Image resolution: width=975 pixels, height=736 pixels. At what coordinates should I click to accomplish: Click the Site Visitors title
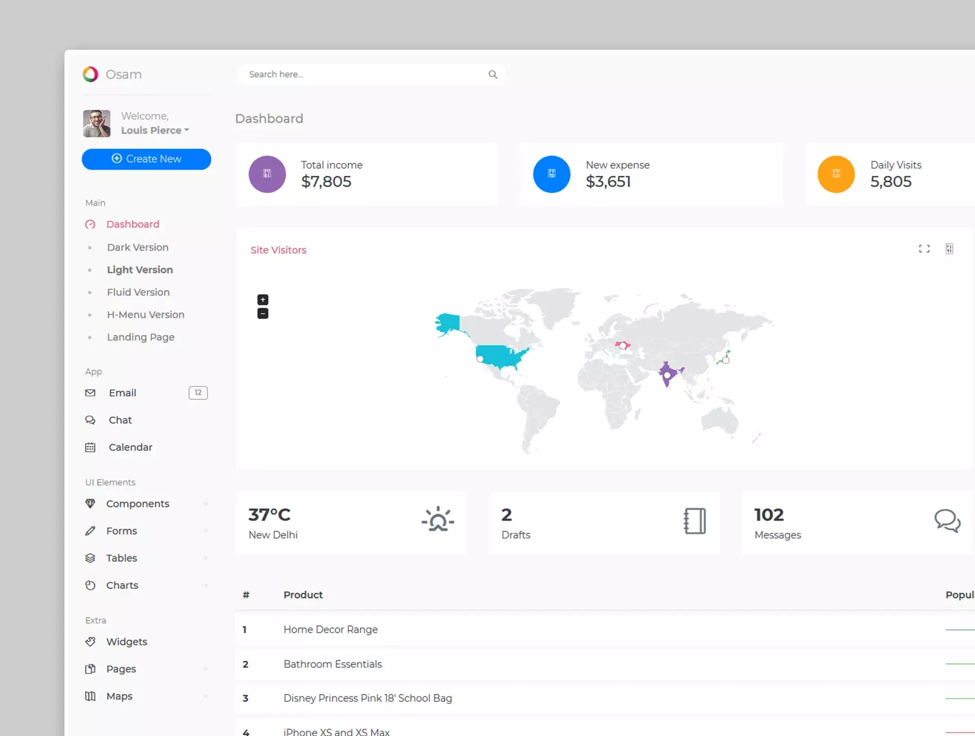278,250
